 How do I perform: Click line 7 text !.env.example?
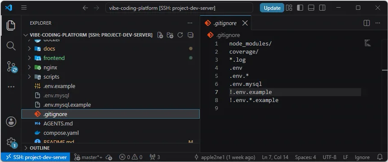pos(250,92)
